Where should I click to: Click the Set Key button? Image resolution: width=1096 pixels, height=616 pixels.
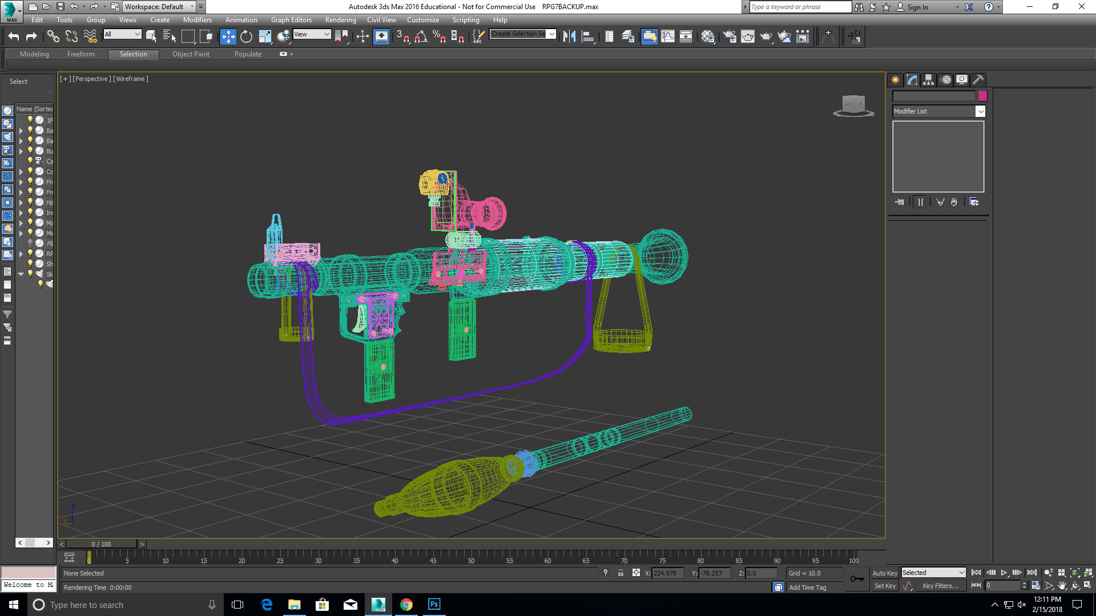tap(885, 585)
